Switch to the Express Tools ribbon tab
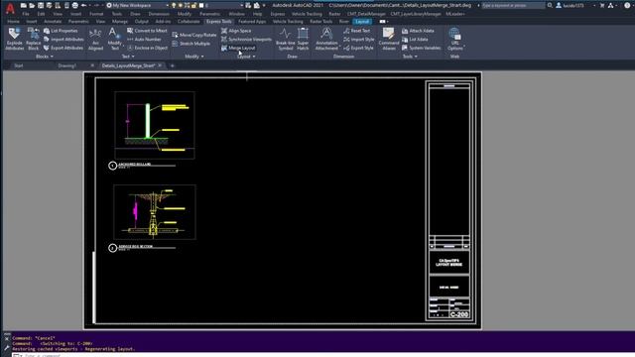The image size is (635, 357). pos(218,22)
